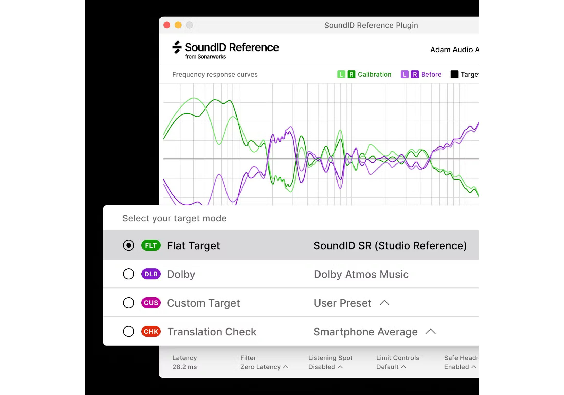Choose the Translation Check menu label
The image size is (564, 395).
212,332
